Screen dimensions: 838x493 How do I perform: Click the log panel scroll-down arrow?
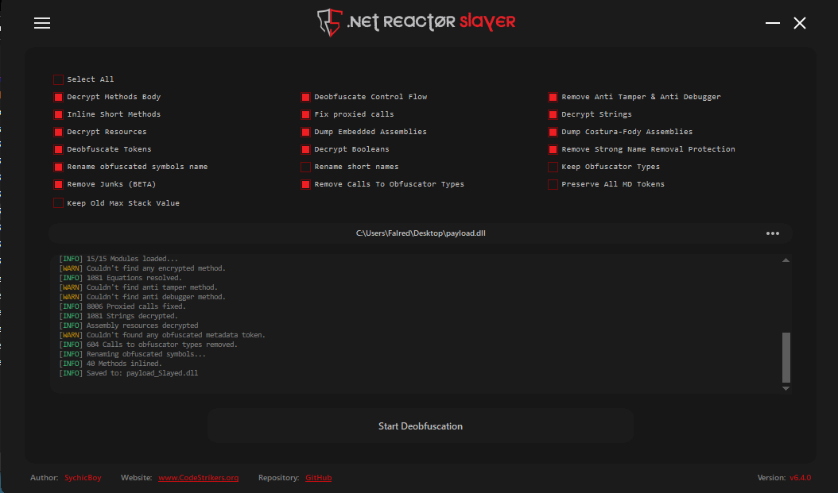[x=786, y=387]
